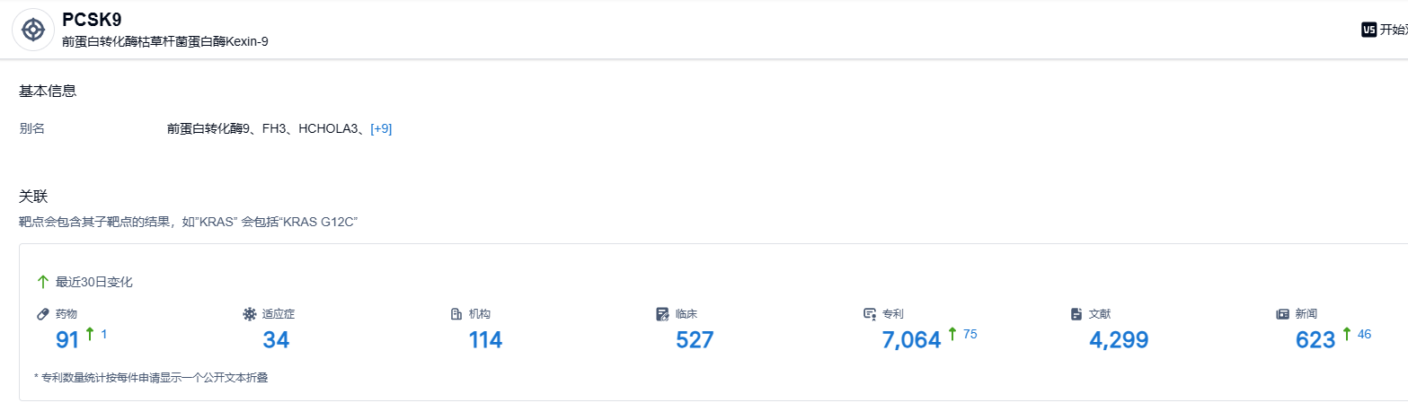Click the certificate icon beside 专利
The image size is (1408, 403).
tap(869, 314)
